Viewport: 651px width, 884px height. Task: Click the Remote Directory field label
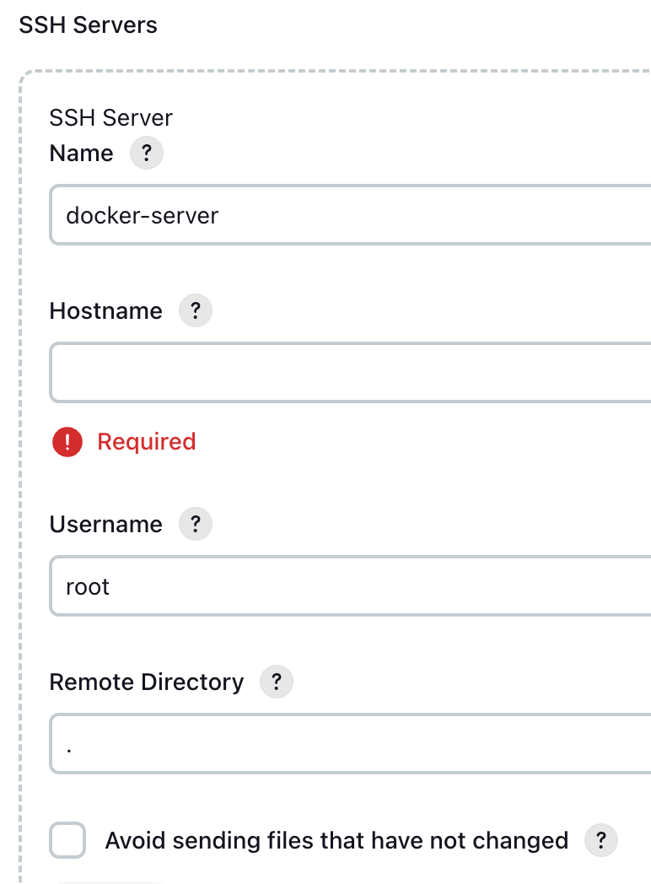coord(146,682)
